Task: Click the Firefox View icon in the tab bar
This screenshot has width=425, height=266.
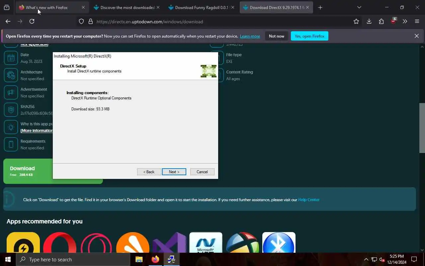Action: [x=7, y=7]
